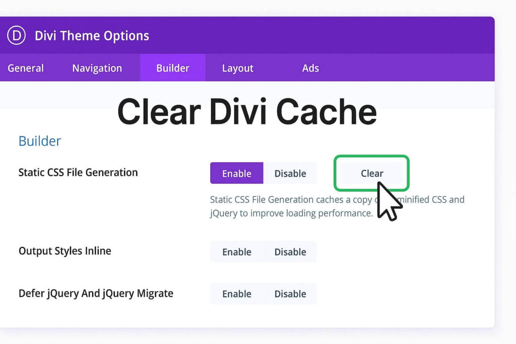The height and width of the screenshot is (344, 516).
Task: Open the Ads tab
Action: pyautogui.click(x=311, y=68)
